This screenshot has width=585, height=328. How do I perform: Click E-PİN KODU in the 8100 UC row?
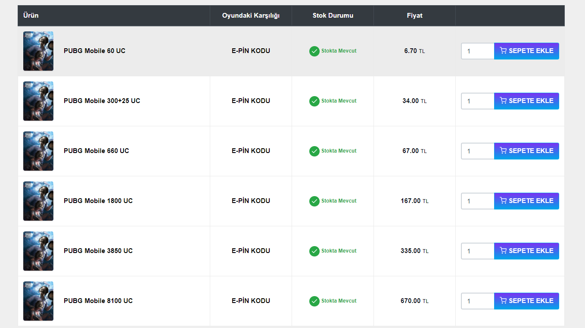tap(251, 301)
